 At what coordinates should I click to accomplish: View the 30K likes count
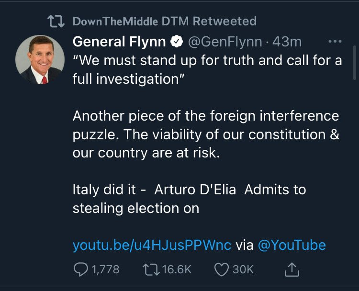point(243,270)
